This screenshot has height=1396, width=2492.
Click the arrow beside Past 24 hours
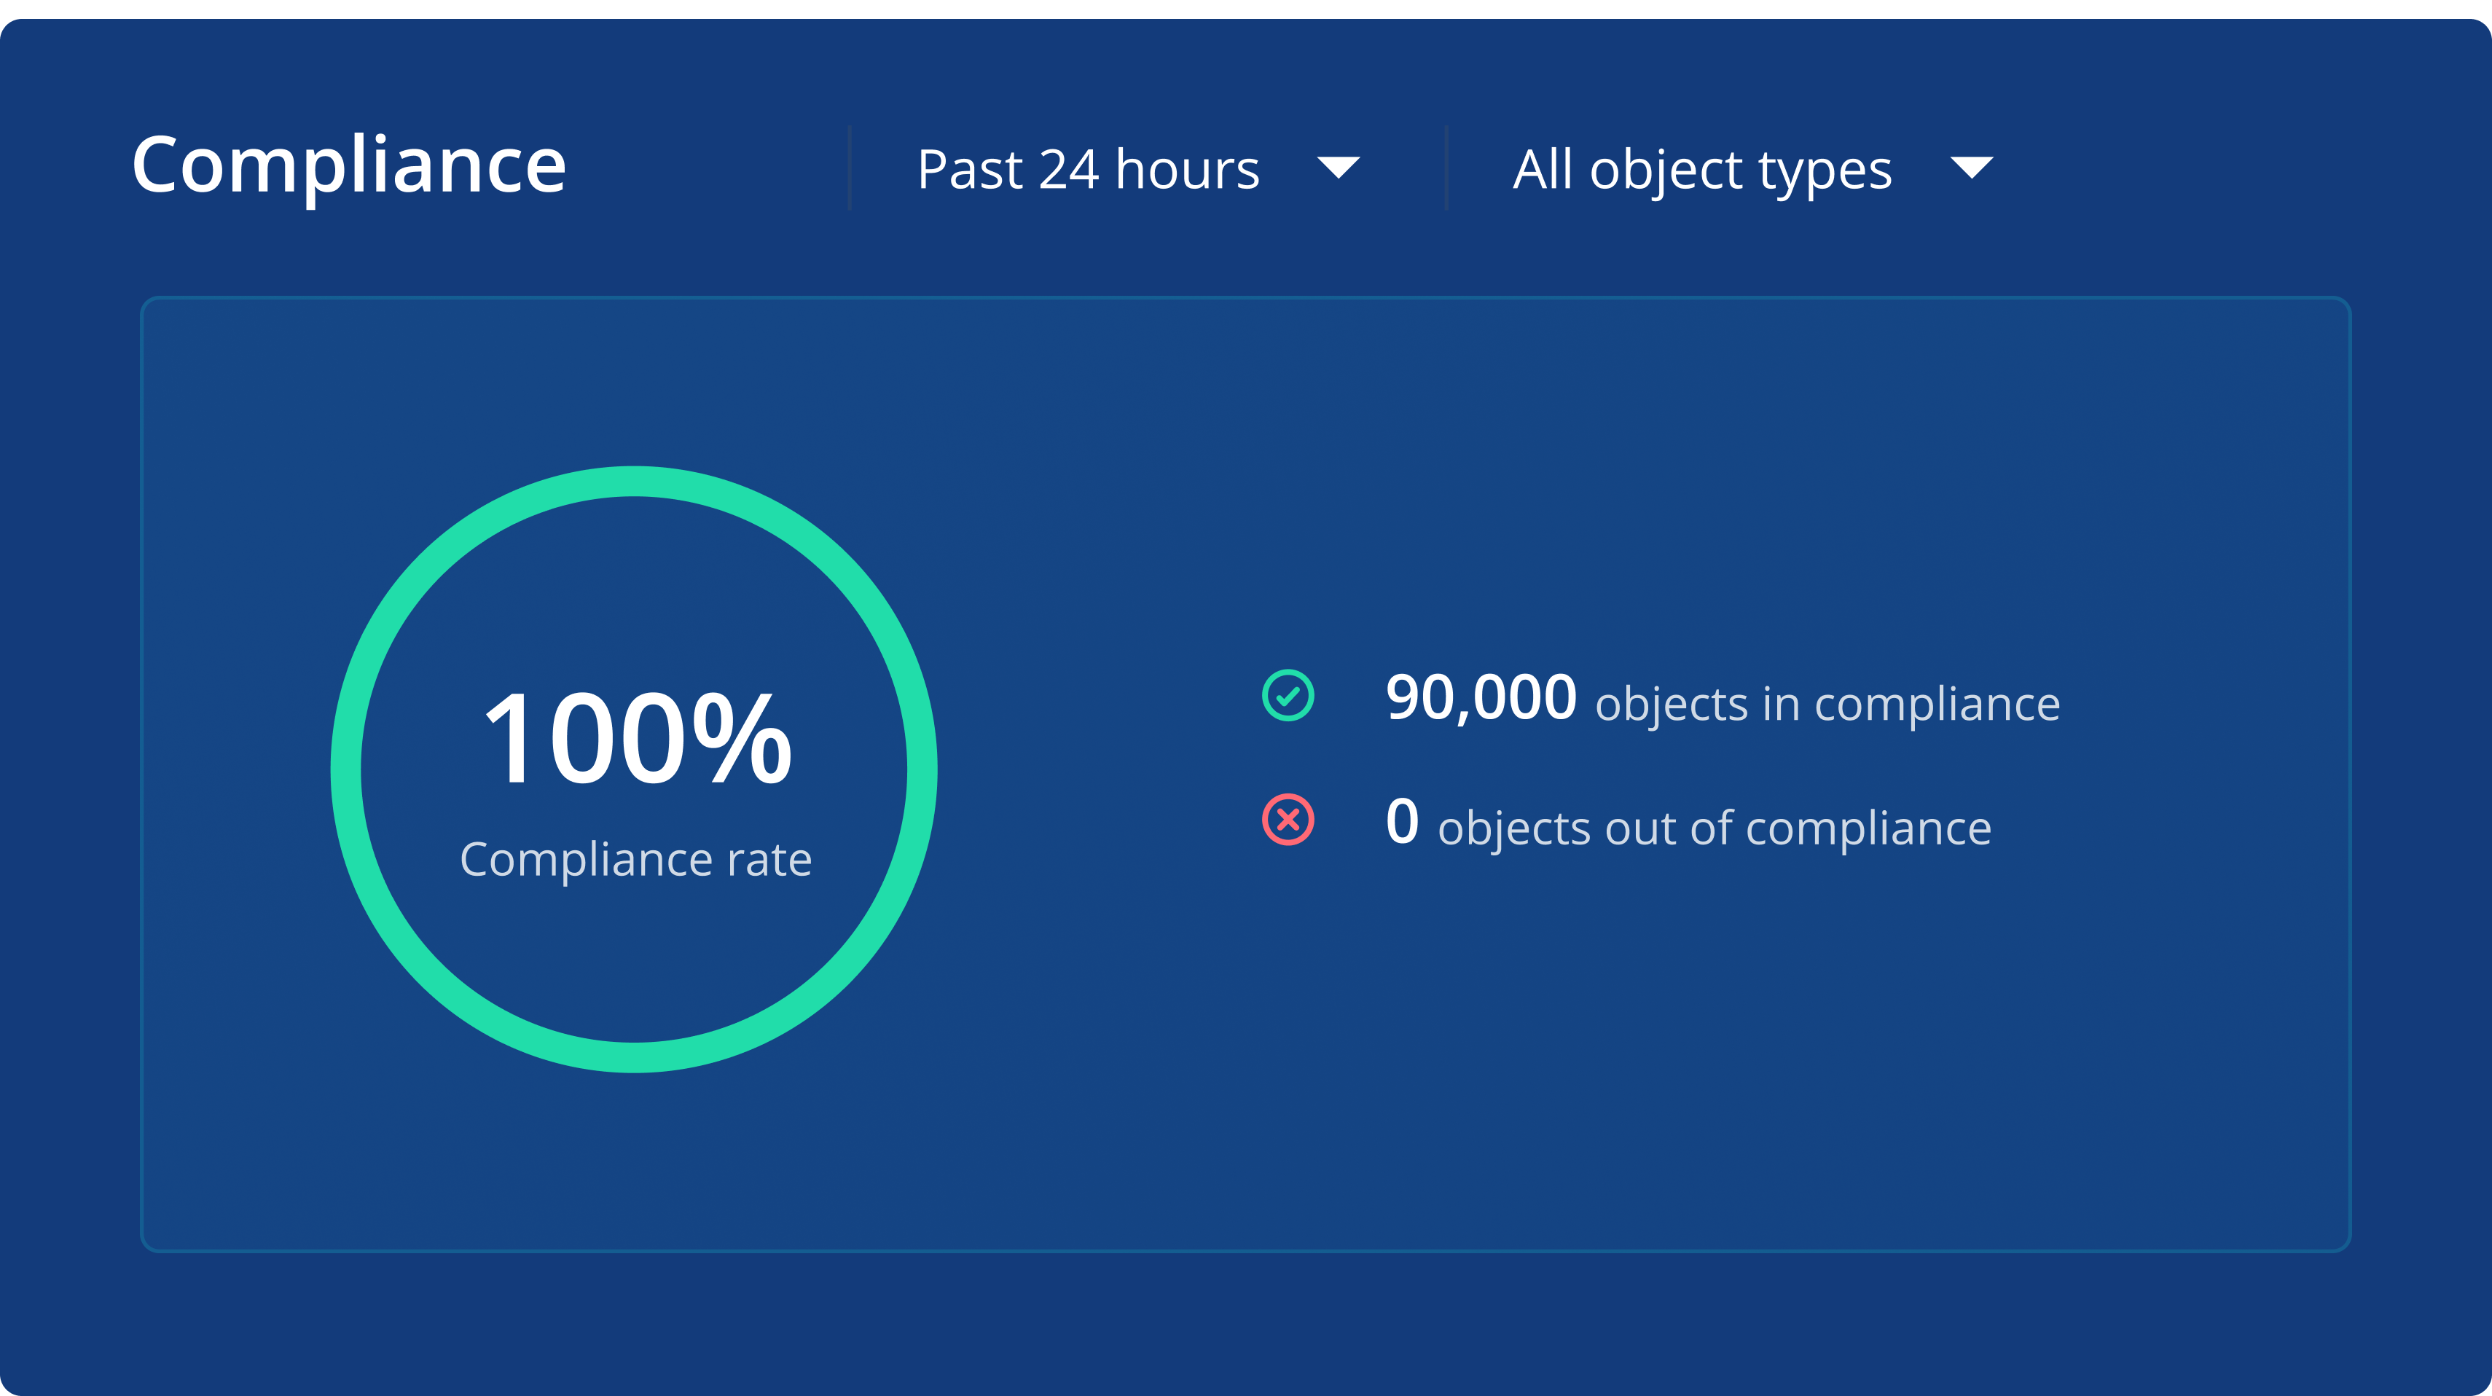(x=1339, y=168)
